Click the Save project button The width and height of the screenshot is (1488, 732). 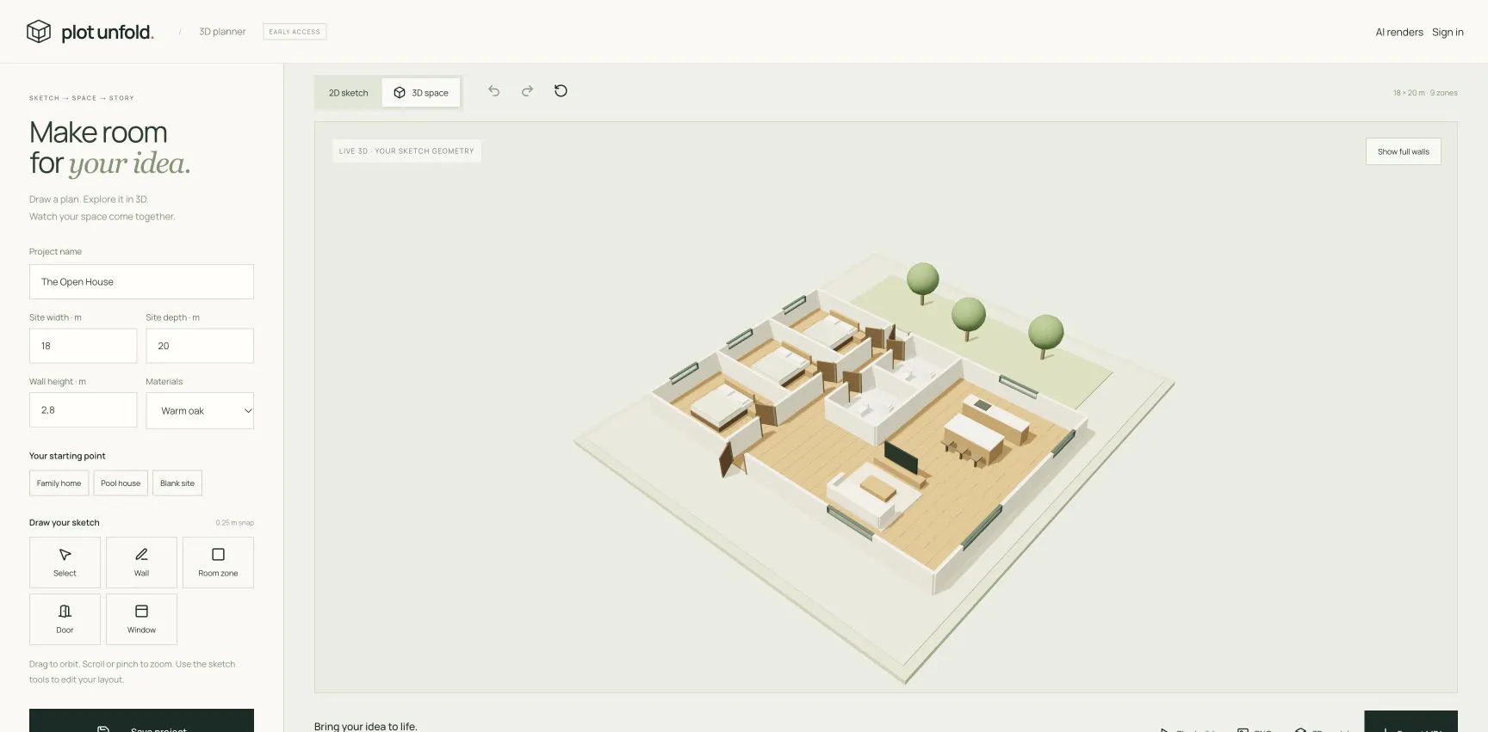(x=141, y=721)
